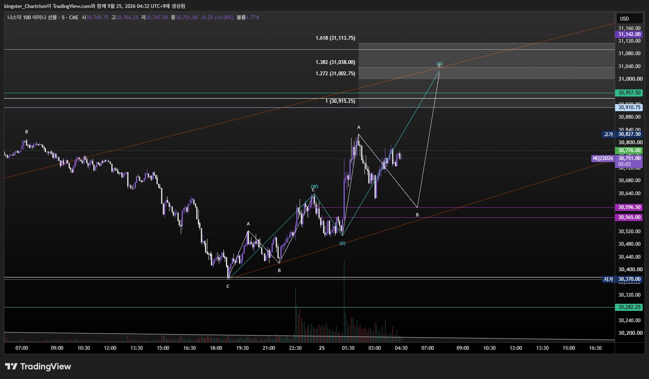Click the 30,565.00 horizontal line label
Screen dimensions: 649x379
[x=629, y=217]
